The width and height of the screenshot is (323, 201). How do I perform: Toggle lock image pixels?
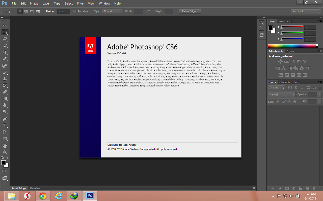pos(283,102)
